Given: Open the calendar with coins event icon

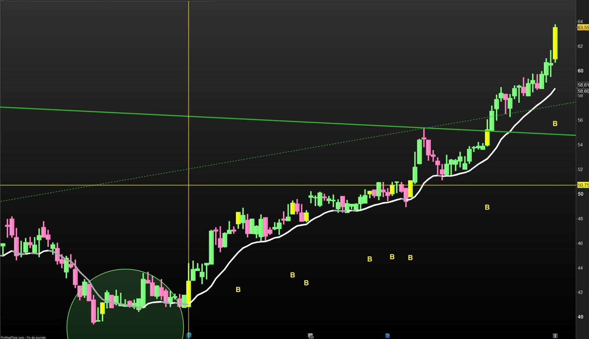Looking at the screenshot, I should pos(310,336).
